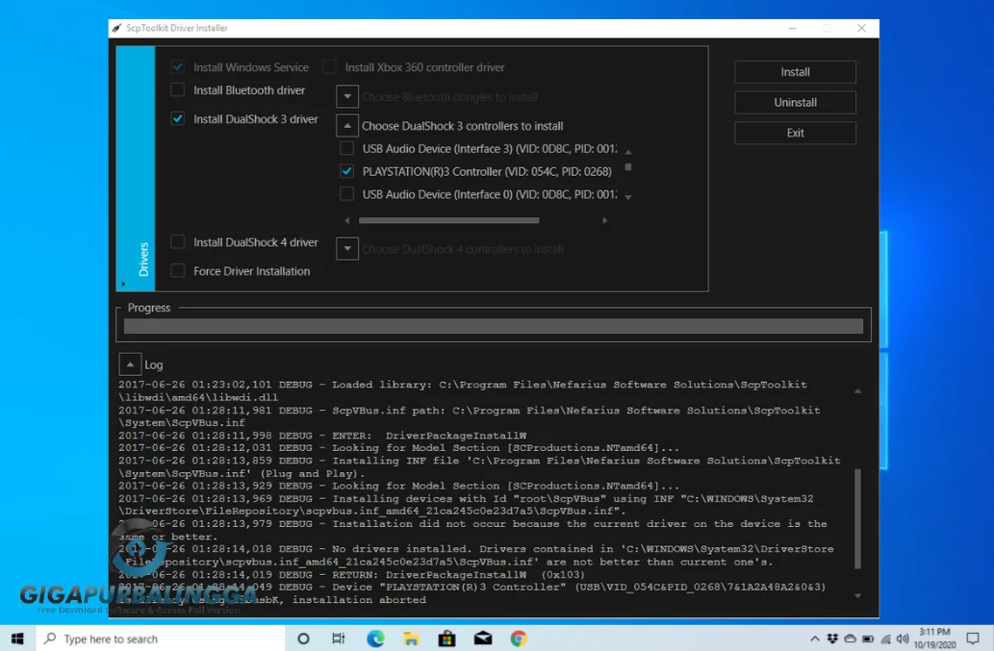The image size is (994, 651).
Task: Open the Choose DualShock 4 controllers dropdown
Action: [346, 249]
